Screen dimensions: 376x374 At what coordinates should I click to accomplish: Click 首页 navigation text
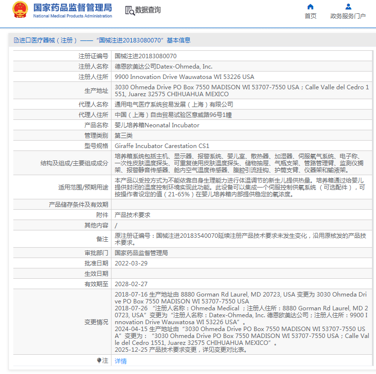pyautogui.click(x=310, y=16)
